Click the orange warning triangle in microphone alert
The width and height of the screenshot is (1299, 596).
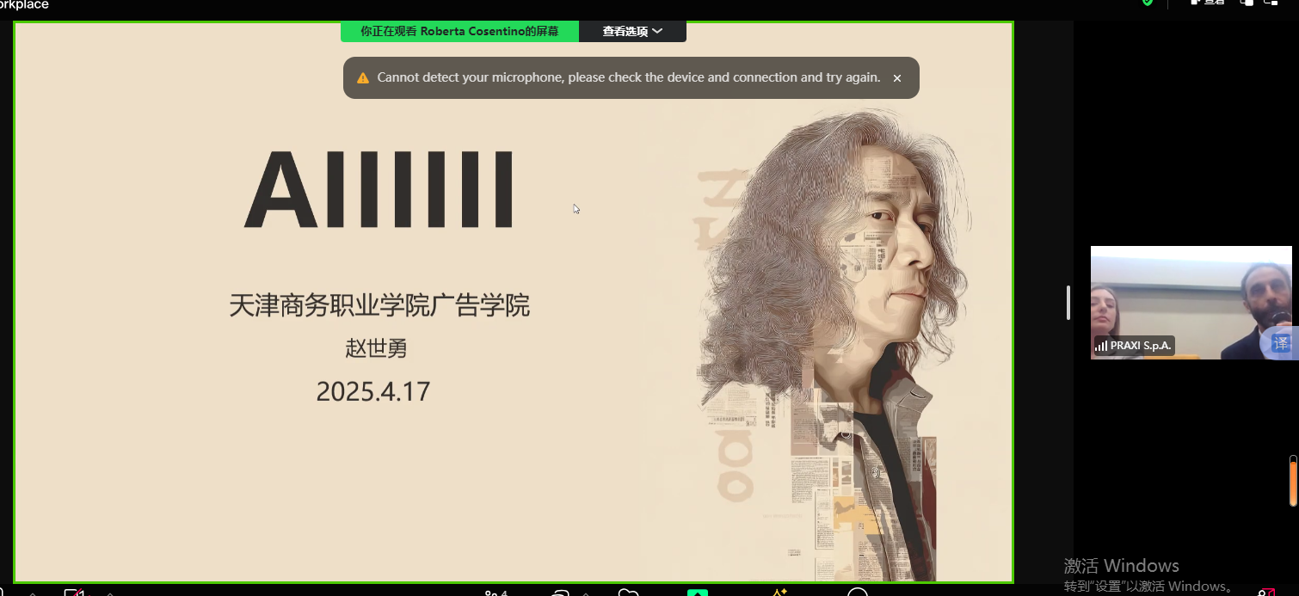[x=363, y=77]
